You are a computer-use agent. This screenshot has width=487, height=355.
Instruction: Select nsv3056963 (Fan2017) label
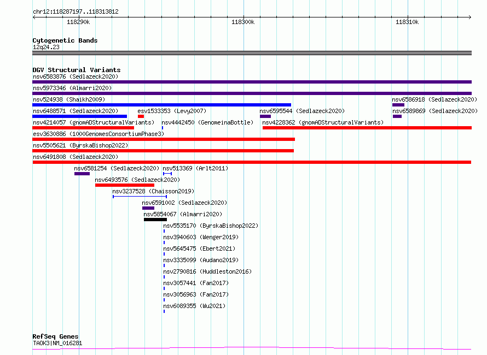(196, 294)
